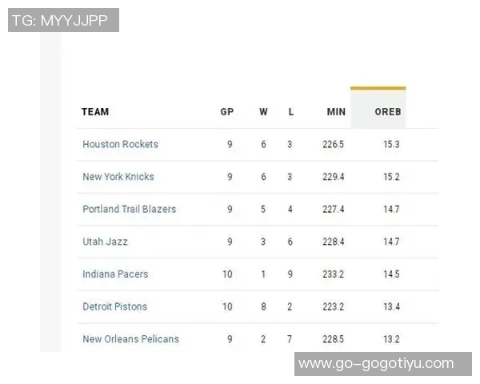Click New Orleans Pelicans OREB value 13.2
This screenshot has height=384, width=480.
click(x=391, y=339)
